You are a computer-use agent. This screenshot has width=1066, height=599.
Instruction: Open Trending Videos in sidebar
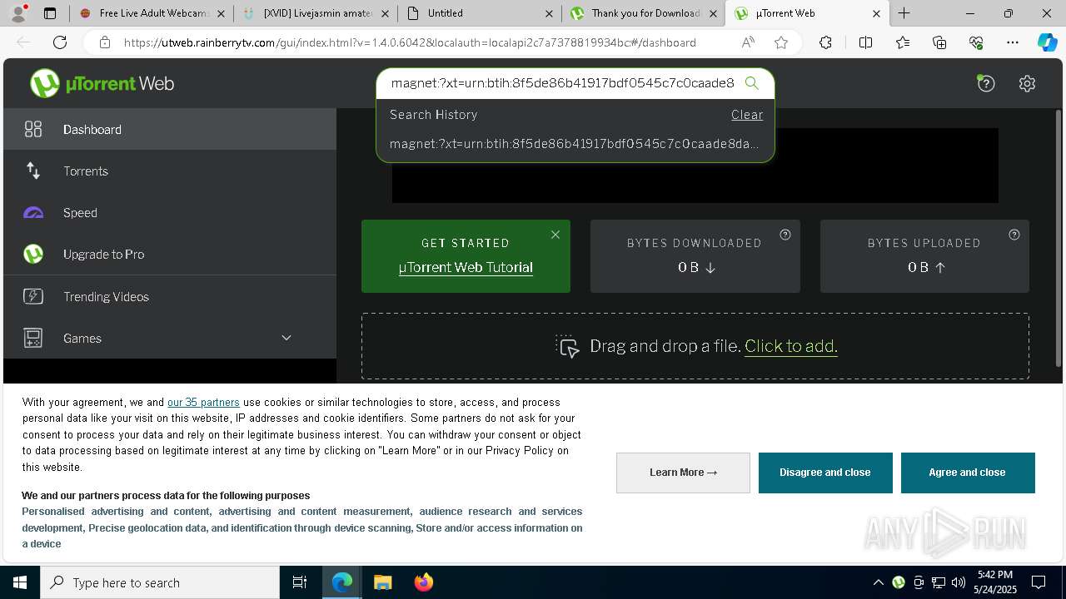coord(170,296)
